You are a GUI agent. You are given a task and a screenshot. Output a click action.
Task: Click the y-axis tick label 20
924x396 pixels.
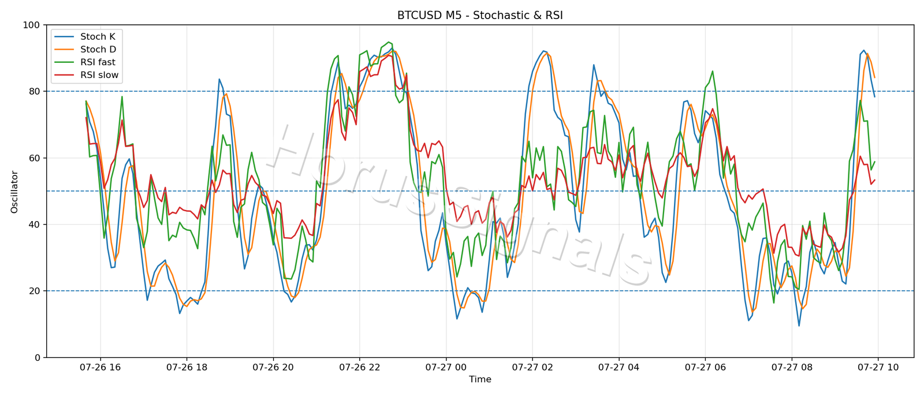tap(34, 291)
